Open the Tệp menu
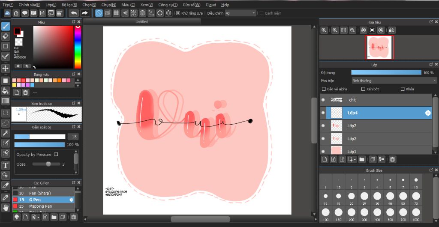The height and width of the screenshot is (227, 439). (8, 5)
